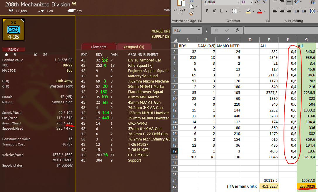
Task: Increase font size with the larger A
Action: pos(257,2)
